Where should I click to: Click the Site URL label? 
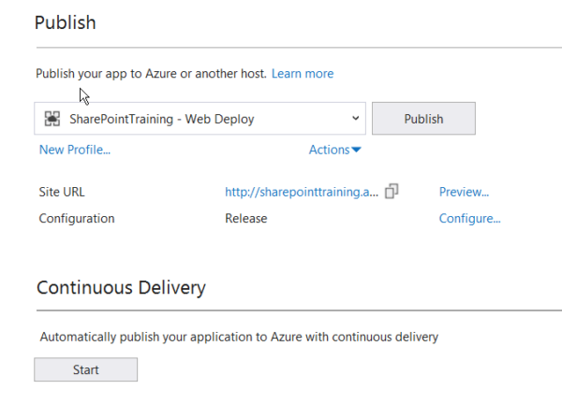62,192
